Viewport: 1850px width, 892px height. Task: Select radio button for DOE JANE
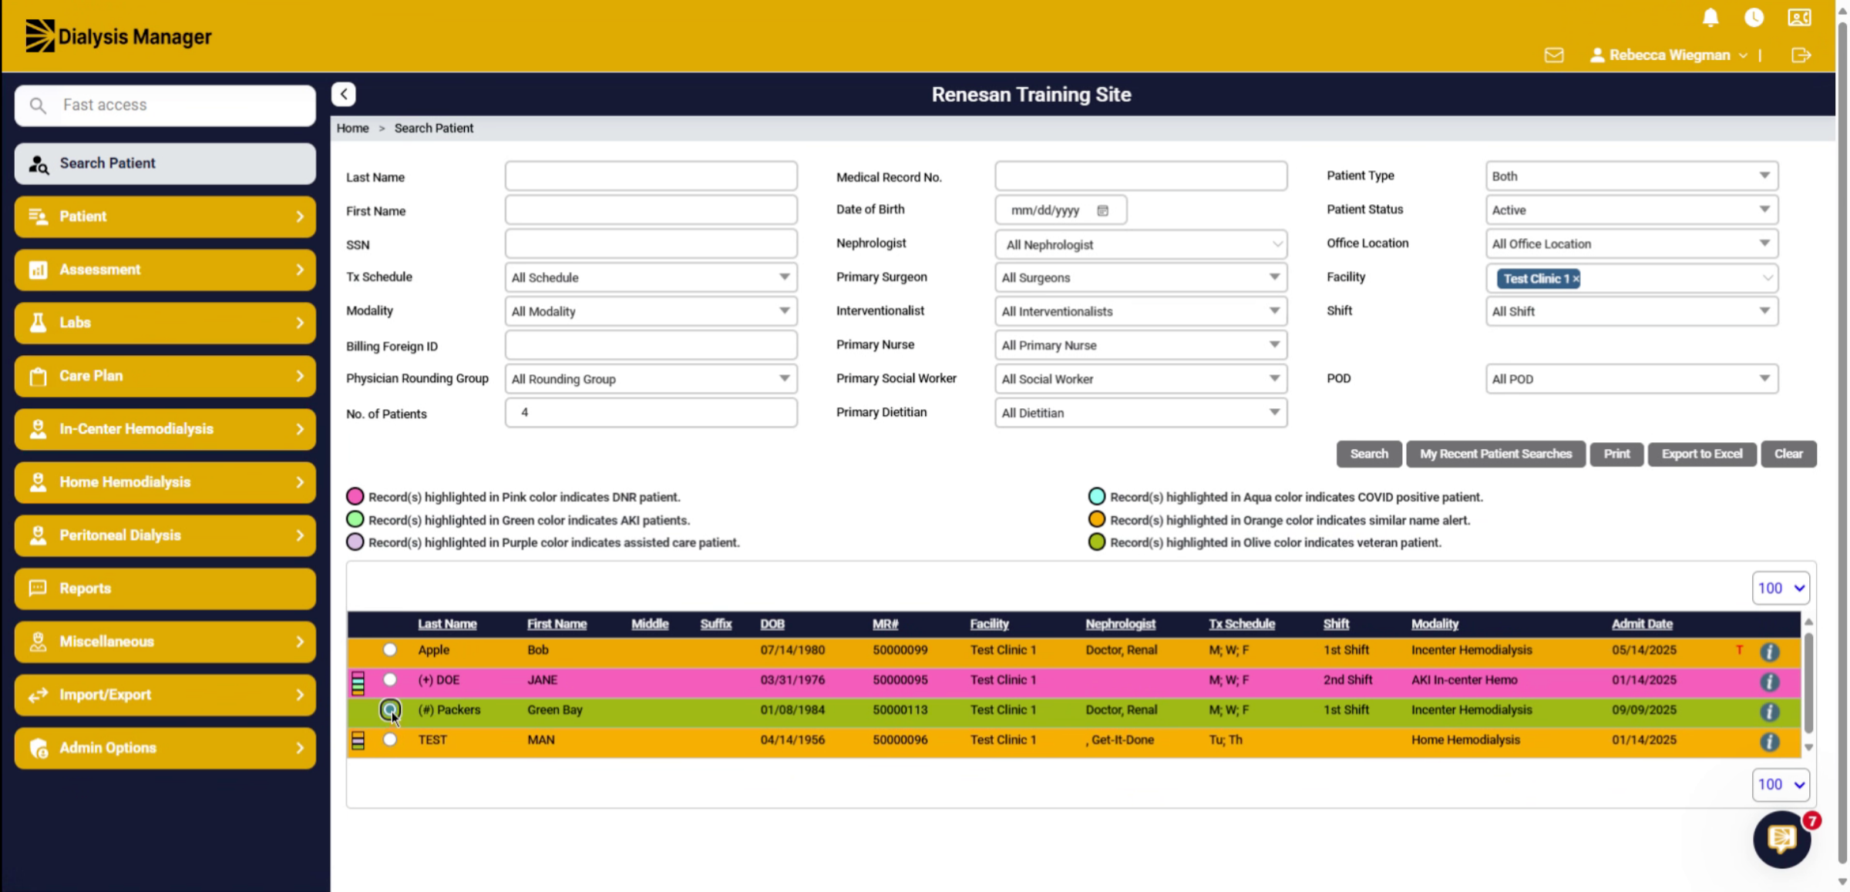pyautogui.click(x=390, y=679)
